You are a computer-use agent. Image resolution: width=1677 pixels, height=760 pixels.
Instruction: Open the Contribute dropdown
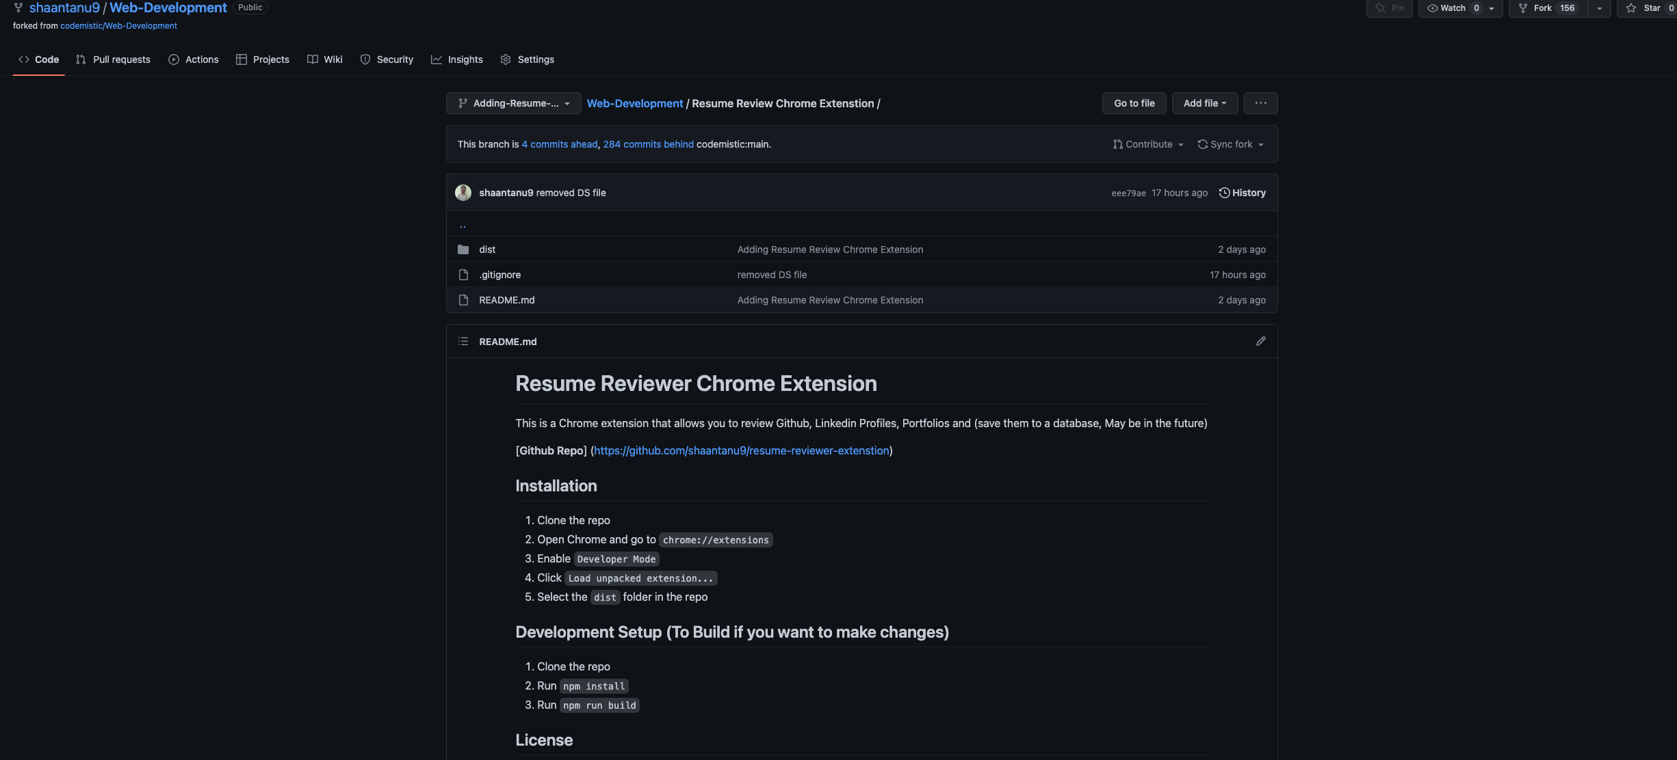(1147, 144)
